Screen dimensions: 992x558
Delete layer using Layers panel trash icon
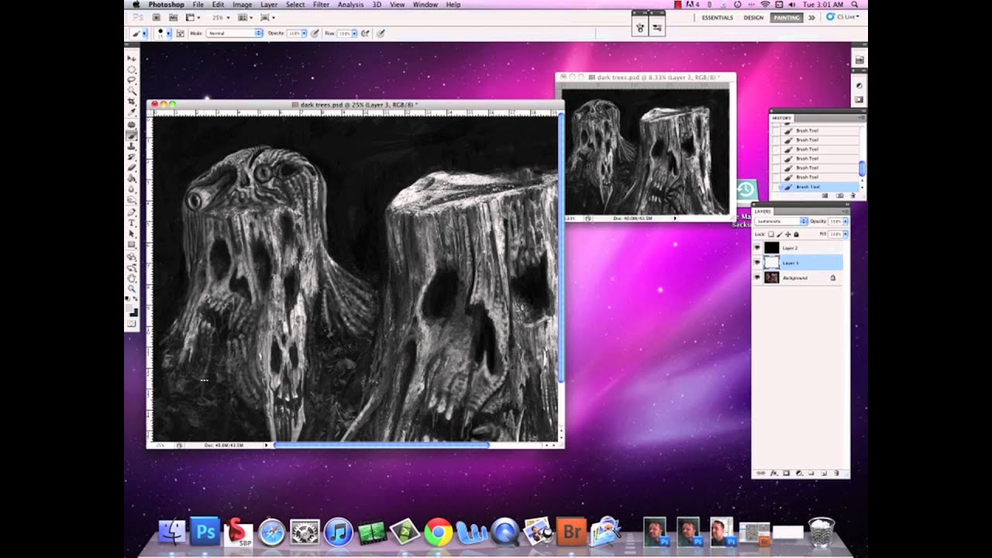point(836,473)
